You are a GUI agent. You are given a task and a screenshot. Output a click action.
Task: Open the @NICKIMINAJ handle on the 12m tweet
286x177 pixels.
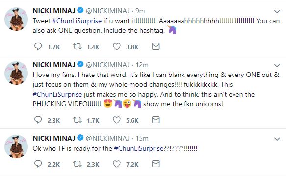[107, 65]
